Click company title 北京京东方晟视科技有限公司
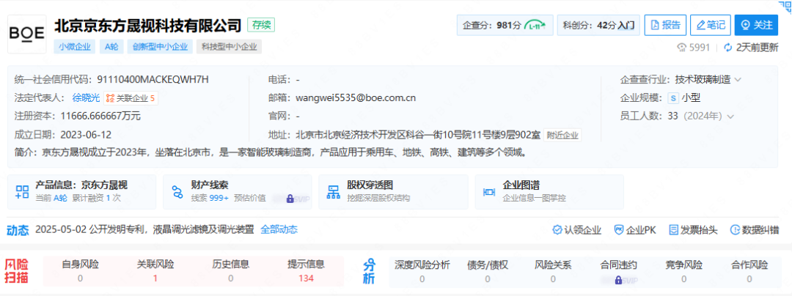 (x=147, y=25)
